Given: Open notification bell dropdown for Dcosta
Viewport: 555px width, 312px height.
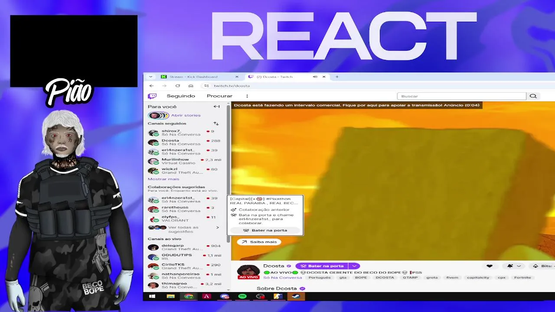Looking at the screenshot, I should 514,266.
